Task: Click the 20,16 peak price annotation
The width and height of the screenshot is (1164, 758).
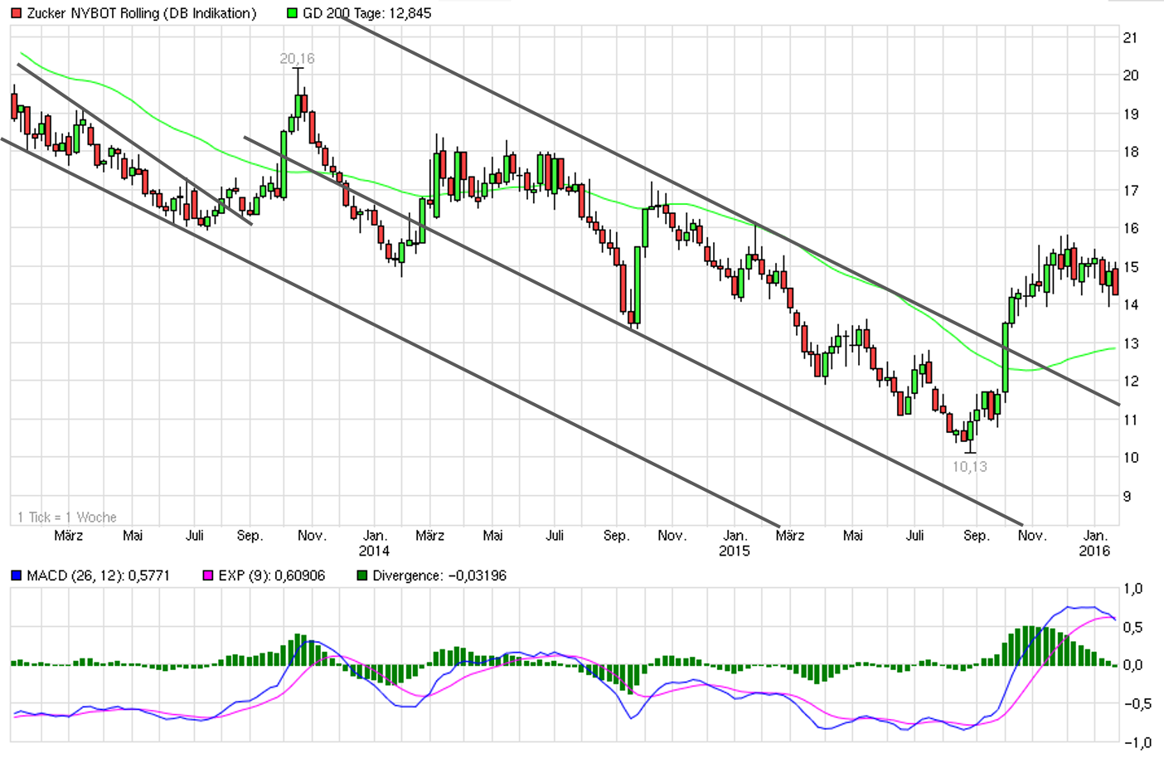Action: pyautogui.click(x=297, y=59)
